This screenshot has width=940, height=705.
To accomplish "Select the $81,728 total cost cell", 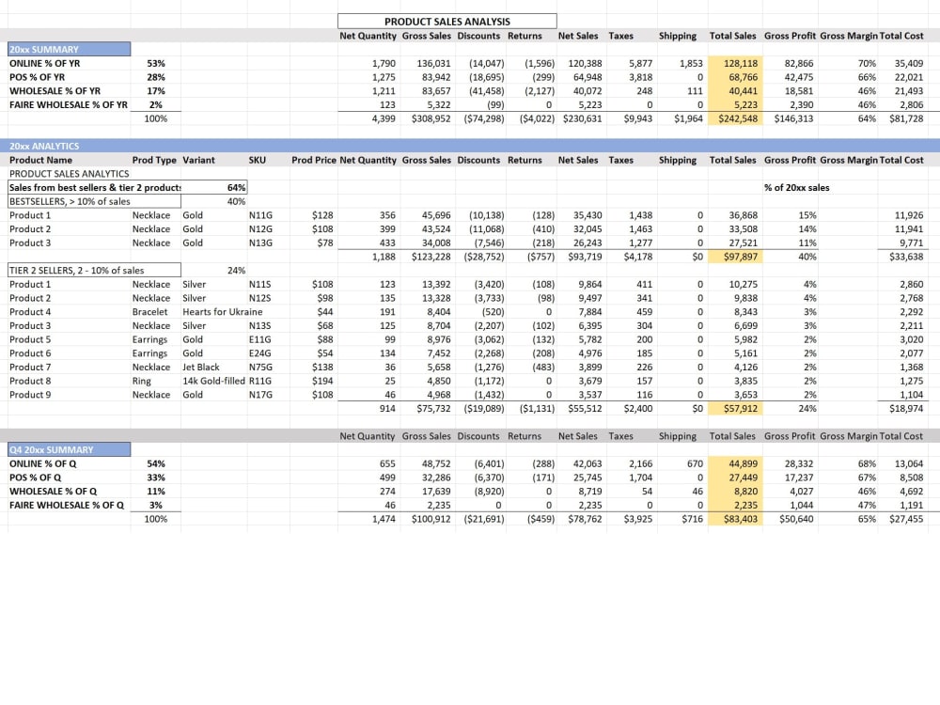I will click(906, 118).
